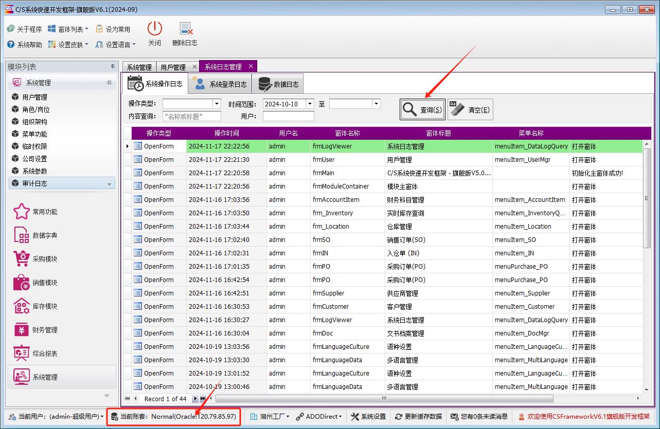
Task: Click the 查询(S) search button
Action: (x=422, y=109)
